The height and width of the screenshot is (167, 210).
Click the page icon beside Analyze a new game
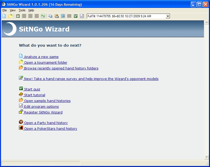point(21,56)
